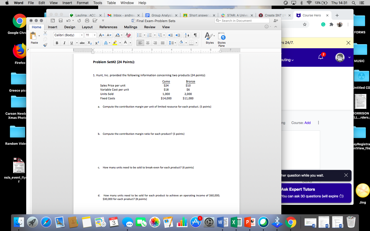
Task: Click the Grammarly extension icon in Chrome
Action: tap(323, 24)
